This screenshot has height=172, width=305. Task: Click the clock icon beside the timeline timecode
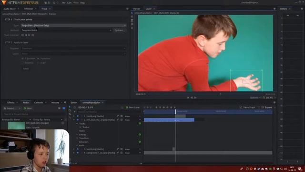75,107
